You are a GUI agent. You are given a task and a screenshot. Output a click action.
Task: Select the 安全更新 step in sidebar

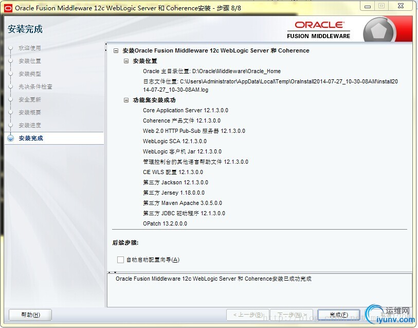(x=30, y=99)
